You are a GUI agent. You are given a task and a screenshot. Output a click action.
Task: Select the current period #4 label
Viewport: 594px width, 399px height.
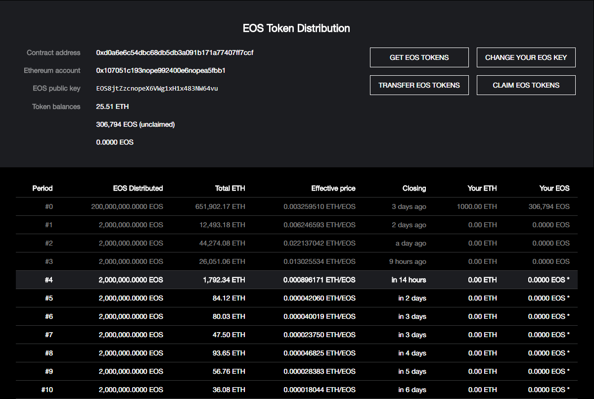[x=48, y=280]
